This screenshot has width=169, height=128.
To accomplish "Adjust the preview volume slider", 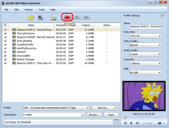I will click(150, 123).
